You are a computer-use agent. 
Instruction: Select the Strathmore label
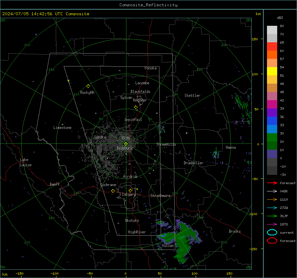pos(160,196)
